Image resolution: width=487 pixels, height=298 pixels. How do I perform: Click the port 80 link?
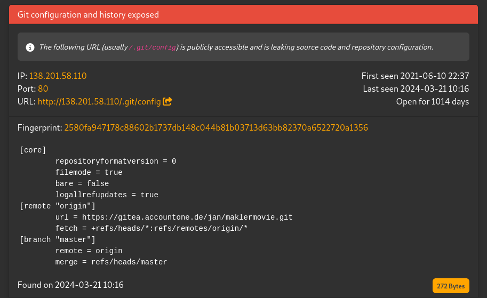pos(43,88)
